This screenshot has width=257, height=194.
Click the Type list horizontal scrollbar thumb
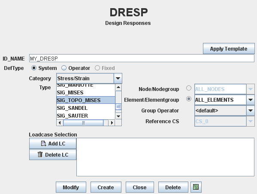pyautogui.click(x=83, y=123)
